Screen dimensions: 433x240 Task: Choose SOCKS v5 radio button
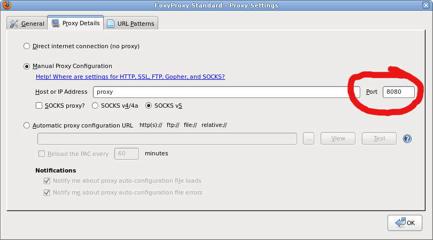pos(149,106)
